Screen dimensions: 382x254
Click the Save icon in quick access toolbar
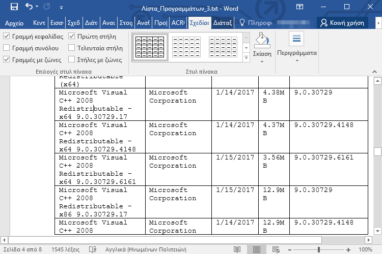[14, 7]
